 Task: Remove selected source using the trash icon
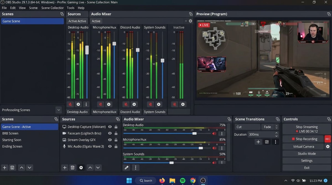coord(72,167)
